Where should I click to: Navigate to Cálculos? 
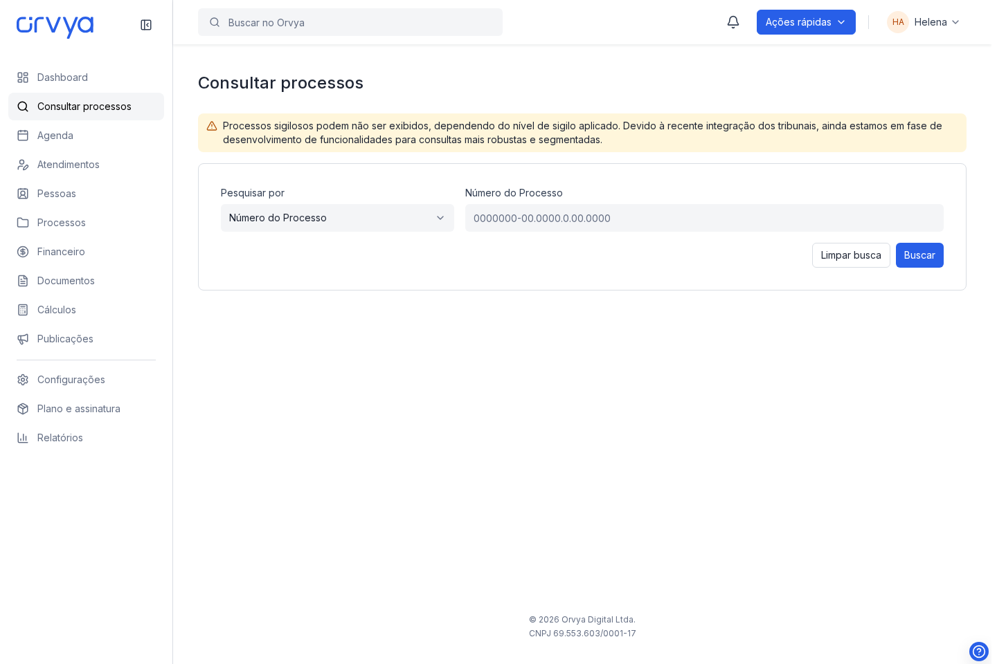pyautogui.click(x=86, y=310)
